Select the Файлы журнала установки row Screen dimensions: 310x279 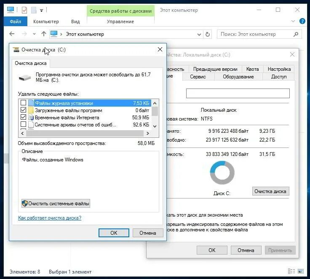click(85, 103)
